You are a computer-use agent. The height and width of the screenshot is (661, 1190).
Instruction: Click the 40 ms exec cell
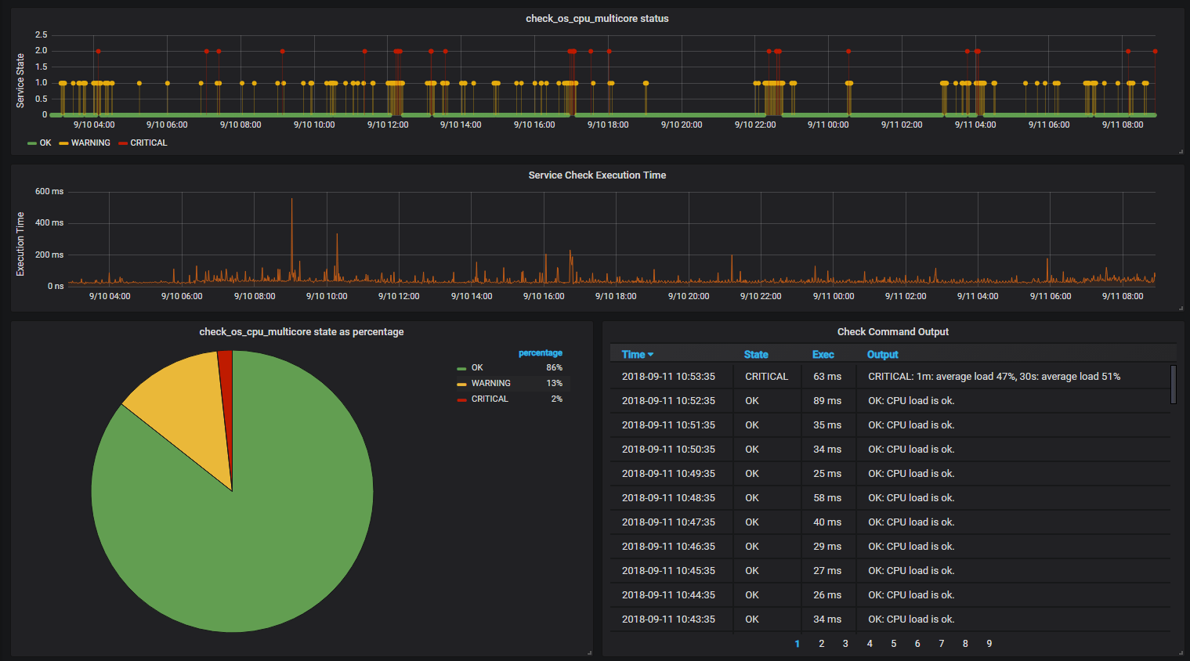(827, 522)
